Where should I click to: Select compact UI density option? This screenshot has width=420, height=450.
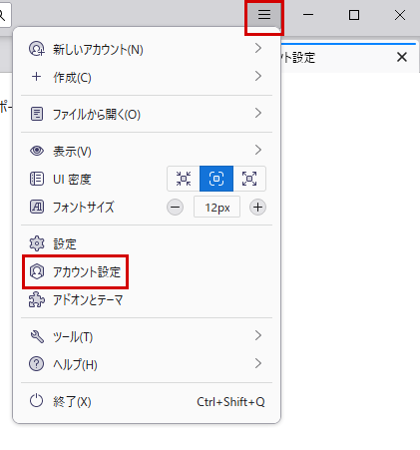point(184,179)
